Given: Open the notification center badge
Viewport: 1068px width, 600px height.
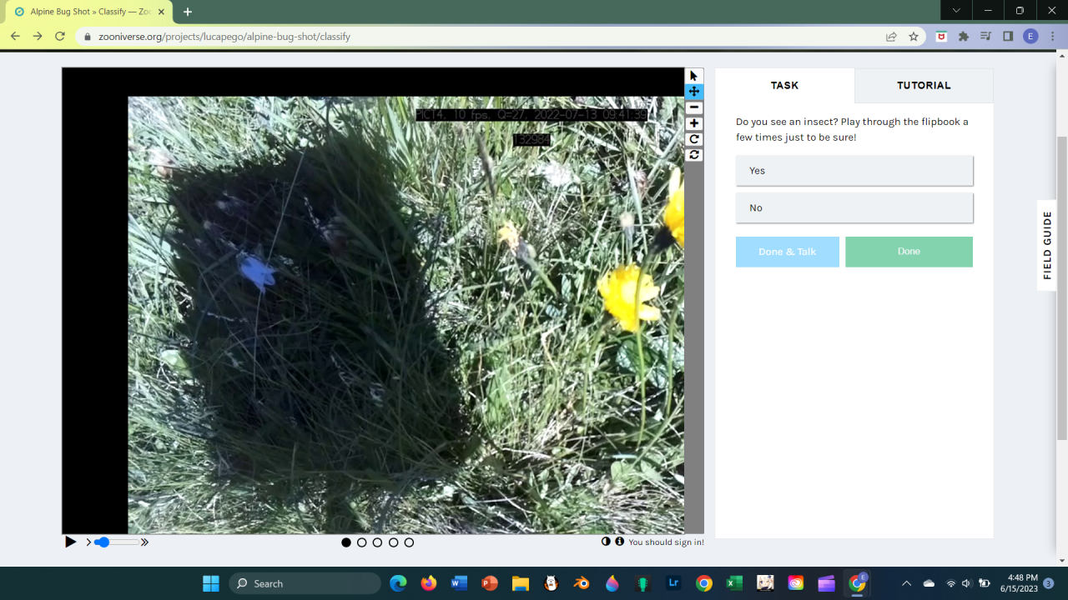Looking at the screenshot, I should pyautogui.click(x=1049, y=583).
